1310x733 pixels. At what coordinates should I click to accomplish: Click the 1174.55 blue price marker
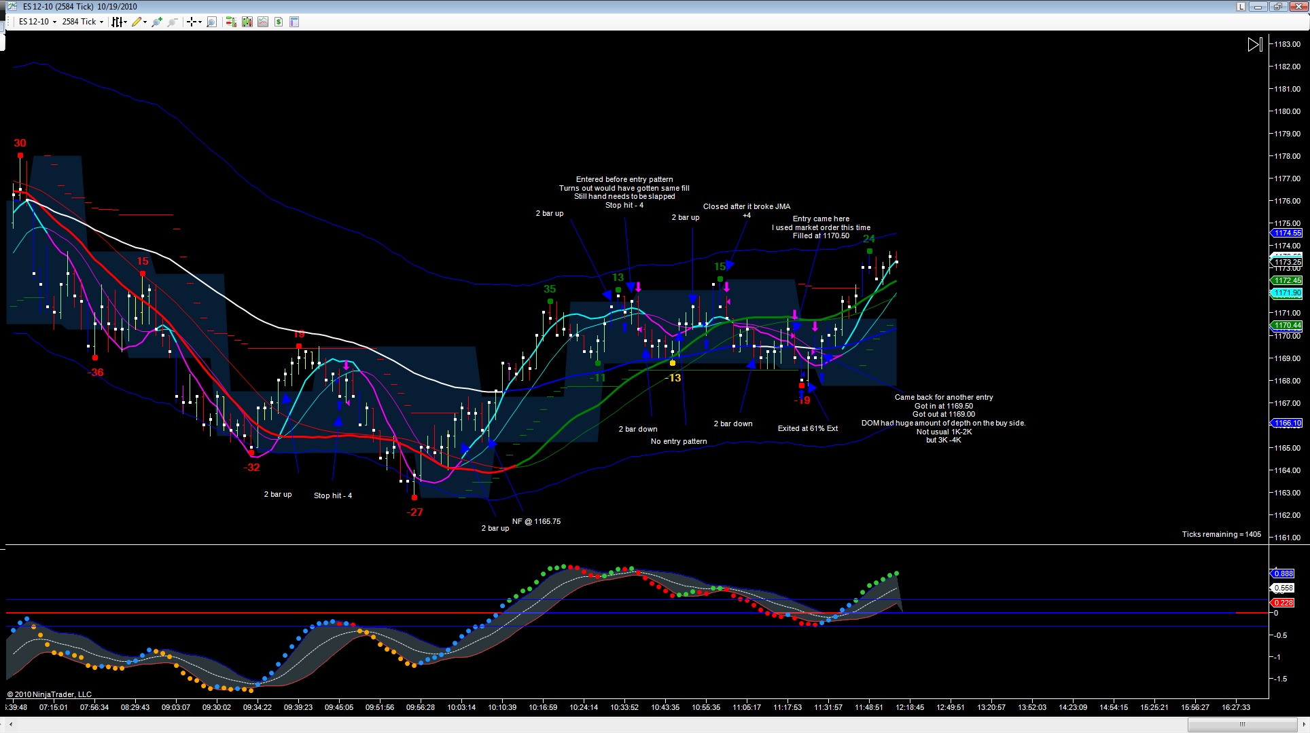1287,233
